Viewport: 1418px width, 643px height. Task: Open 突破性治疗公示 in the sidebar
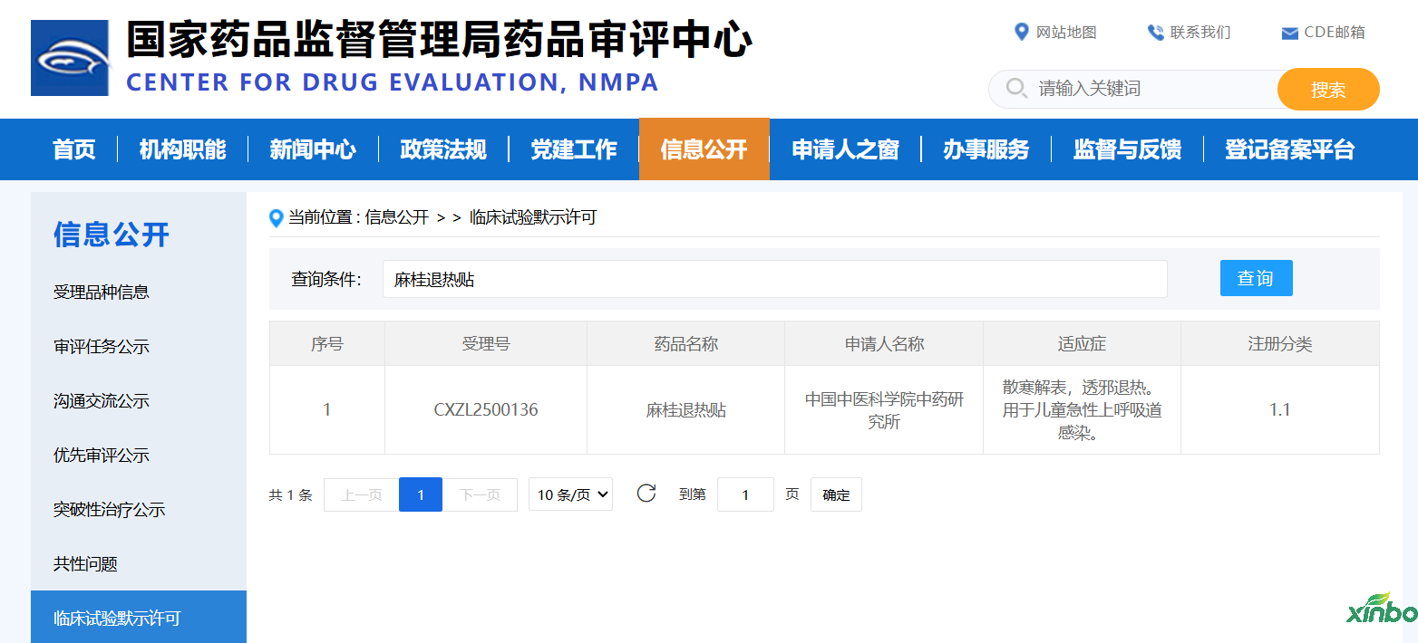click(x=109, y=509)
